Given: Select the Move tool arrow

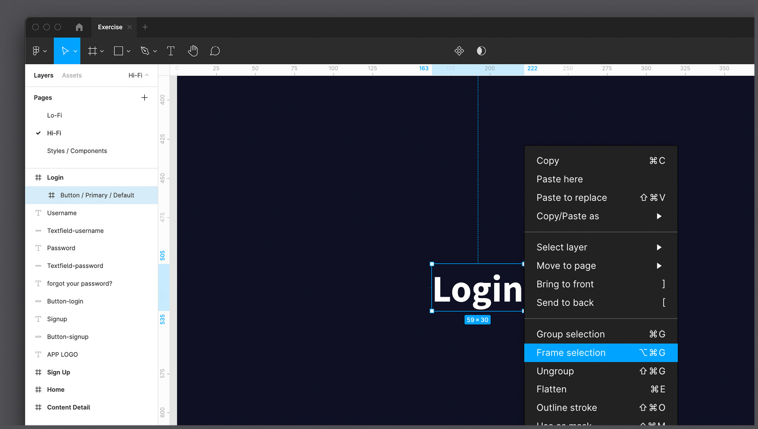Looking at the screenshot, I should click(65, 51).
